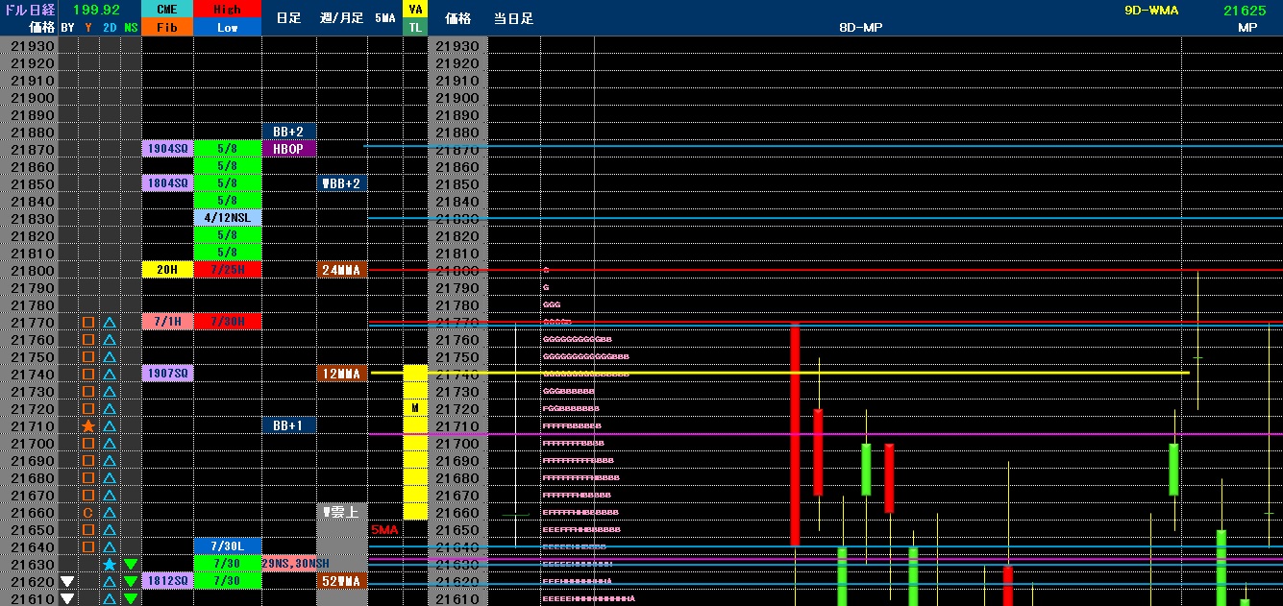Image resolution: width=1283 pixels, height=606 pixels.
Task: Click the green 21625 value
Action: click(x=1244, y=10)
